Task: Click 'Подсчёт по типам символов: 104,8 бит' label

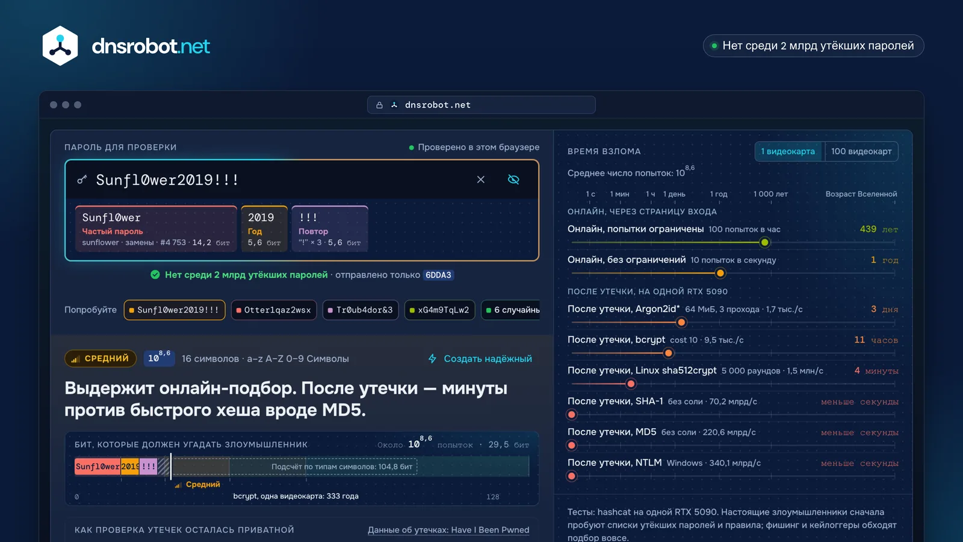Action: pyautogui.click(x=342, y=467)
